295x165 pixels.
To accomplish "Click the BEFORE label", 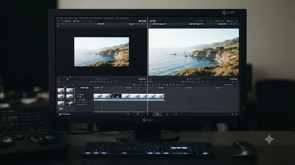I will pos(142,21).
